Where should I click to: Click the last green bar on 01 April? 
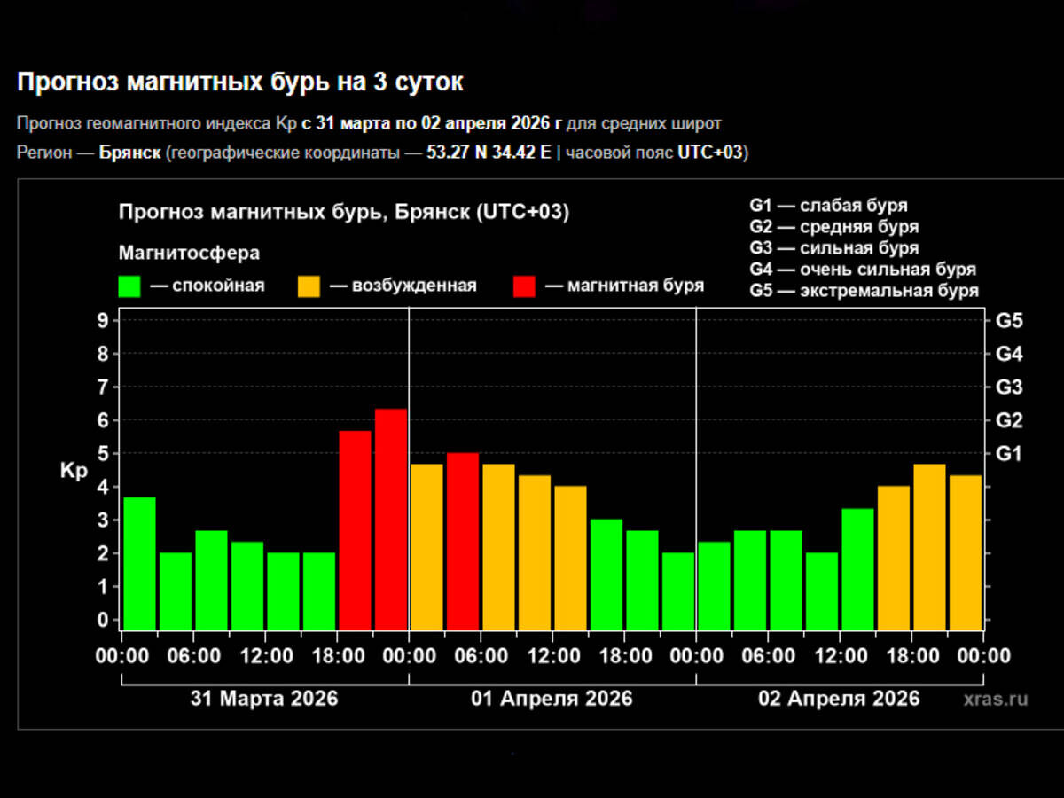point(678,591)
